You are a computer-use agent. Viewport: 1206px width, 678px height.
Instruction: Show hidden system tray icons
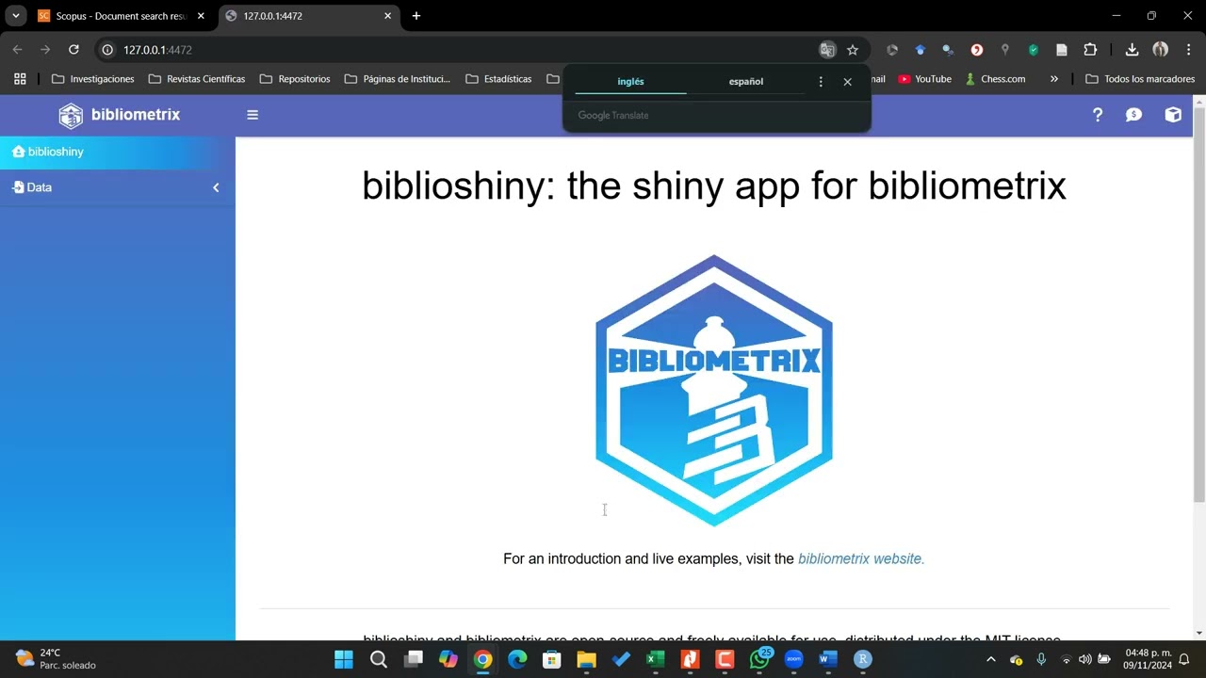(x=990, y=659)
